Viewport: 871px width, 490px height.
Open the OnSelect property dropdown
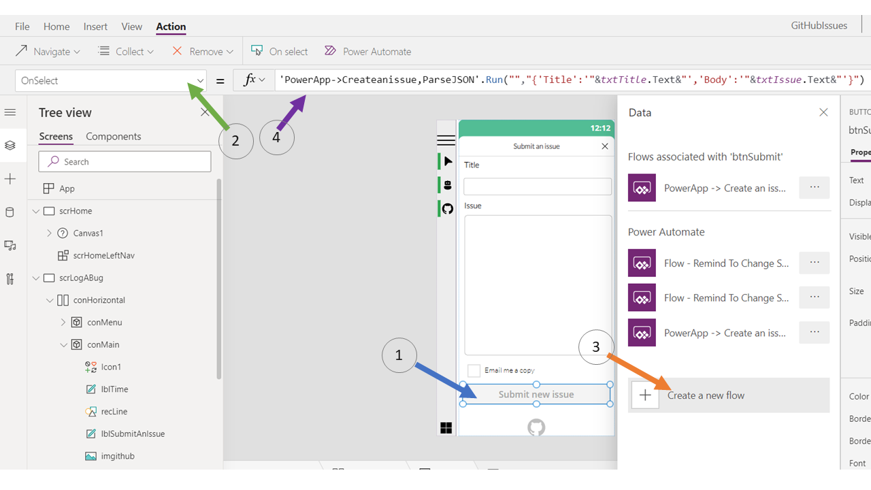199,81
